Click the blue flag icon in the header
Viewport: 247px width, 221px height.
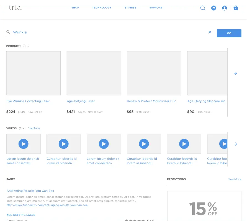(213, 8)
